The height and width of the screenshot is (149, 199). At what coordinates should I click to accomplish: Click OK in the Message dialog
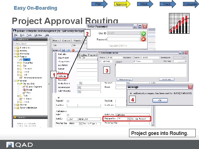(x=160, y=100)
